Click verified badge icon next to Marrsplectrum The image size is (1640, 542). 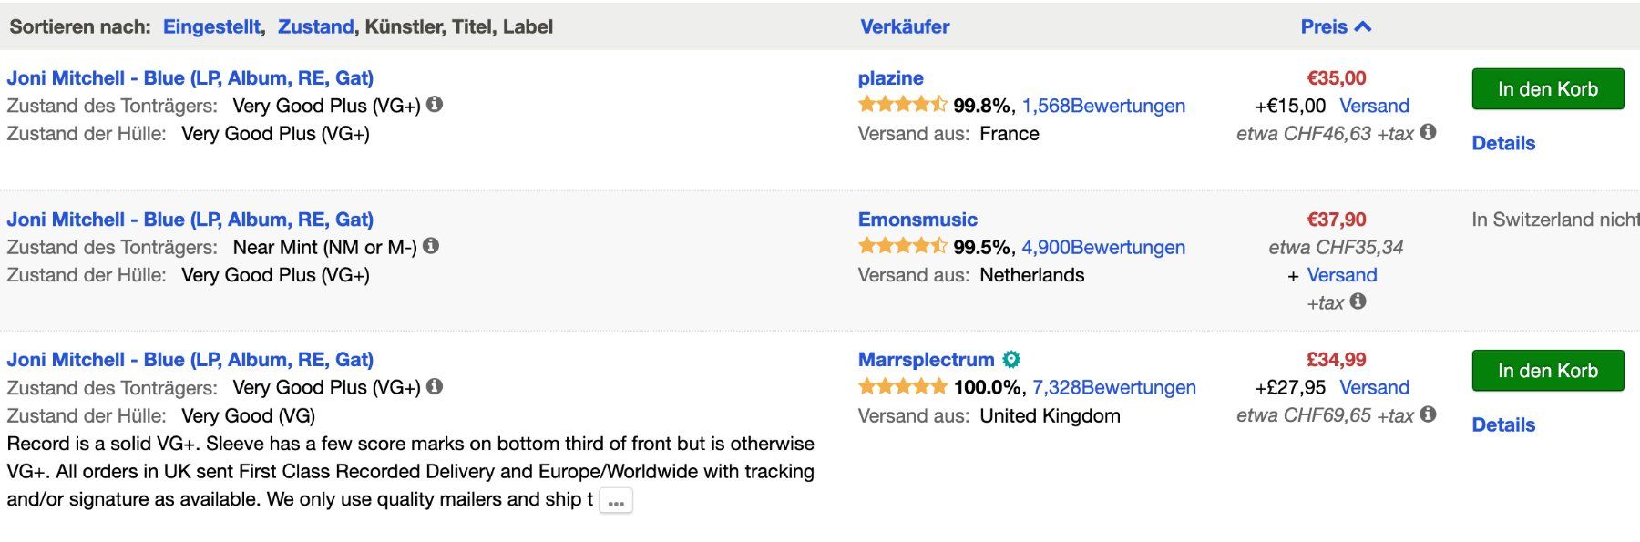pyautogui.click(x=1011, y=360)
